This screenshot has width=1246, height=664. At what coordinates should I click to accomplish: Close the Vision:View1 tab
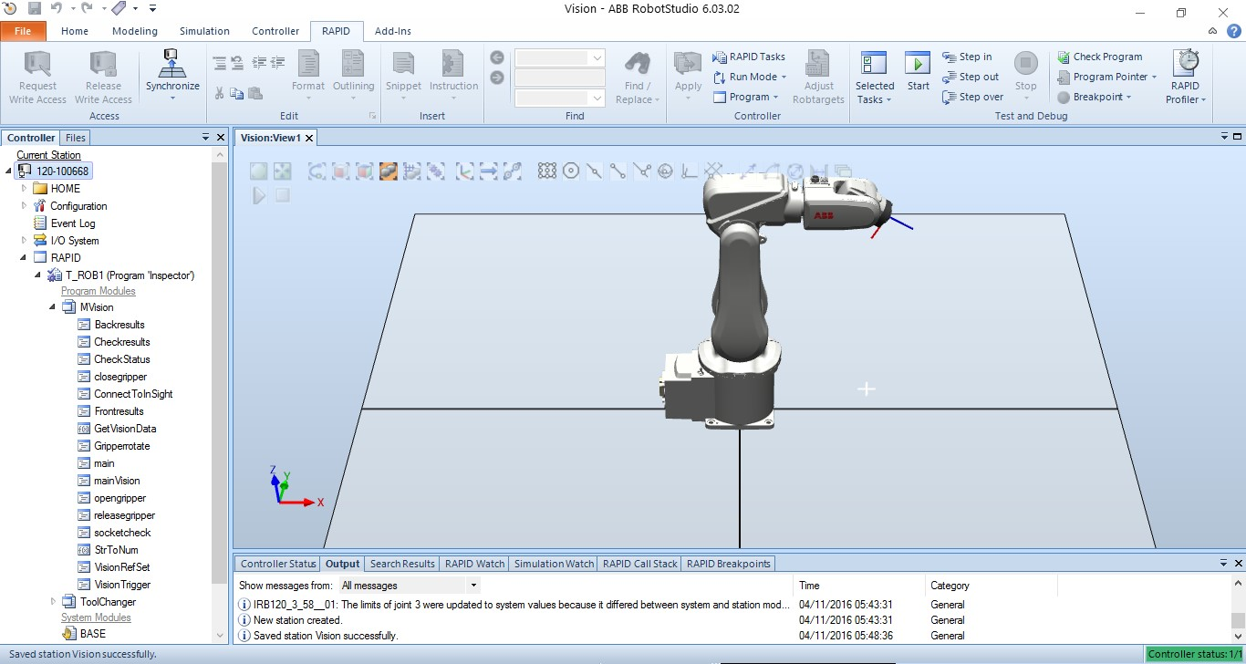pos(309,138)
